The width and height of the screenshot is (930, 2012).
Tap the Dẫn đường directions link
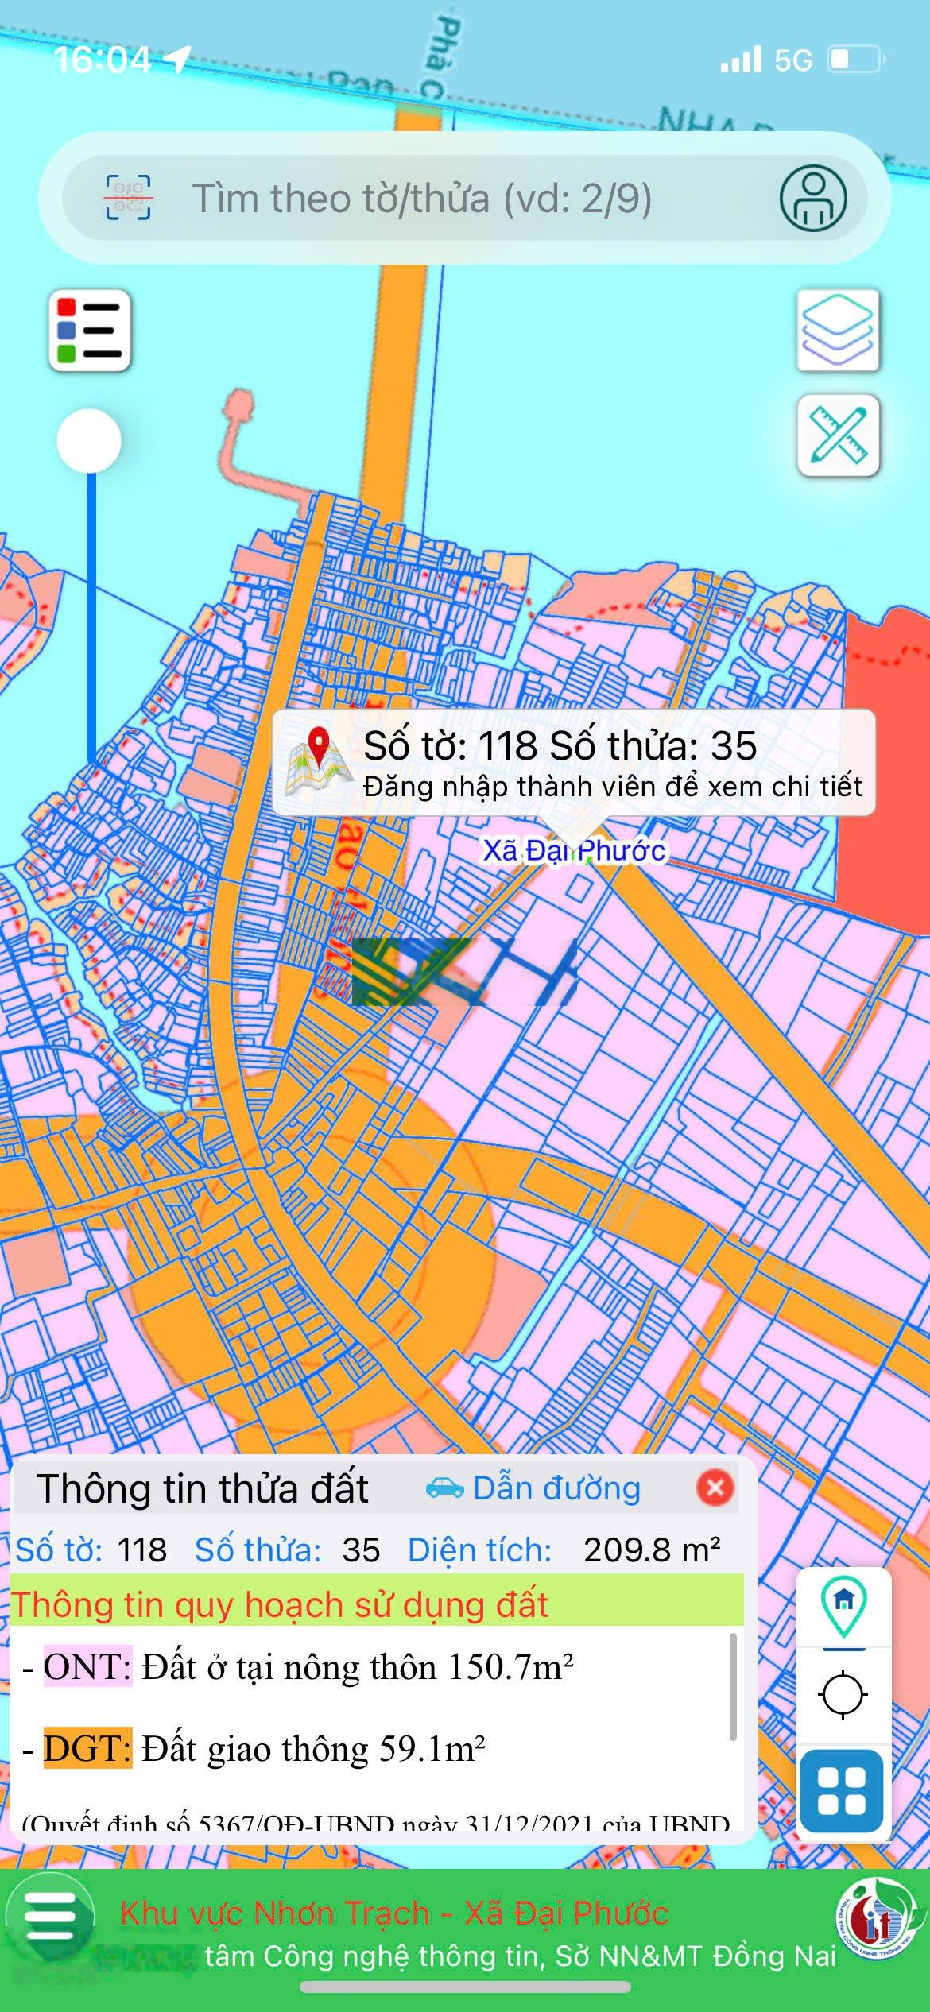[x=533, y=1488]
